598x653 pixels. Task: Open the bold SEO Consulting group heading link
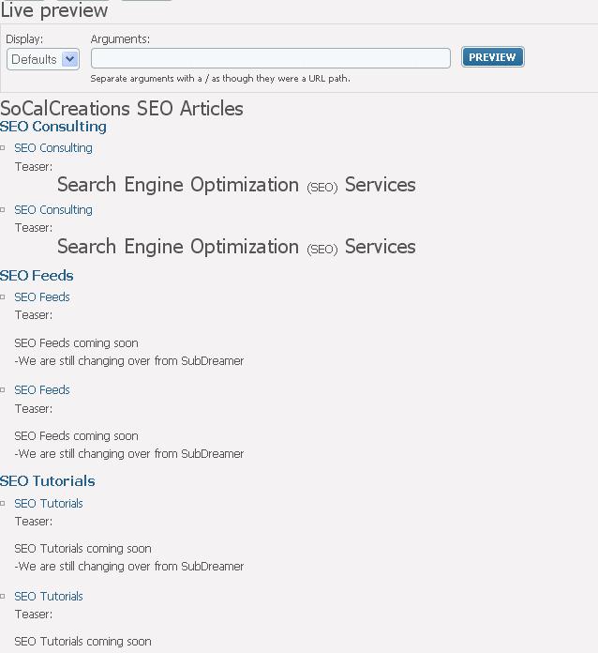[53, 127]
